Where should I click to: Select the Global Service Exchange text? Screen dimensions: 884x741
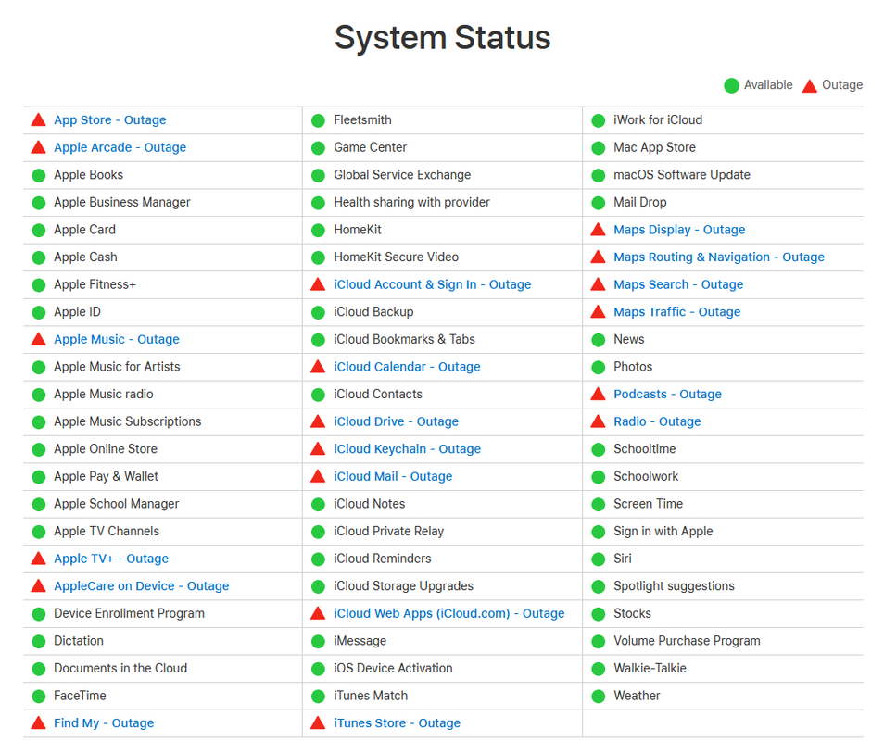(x=402, y=175)
